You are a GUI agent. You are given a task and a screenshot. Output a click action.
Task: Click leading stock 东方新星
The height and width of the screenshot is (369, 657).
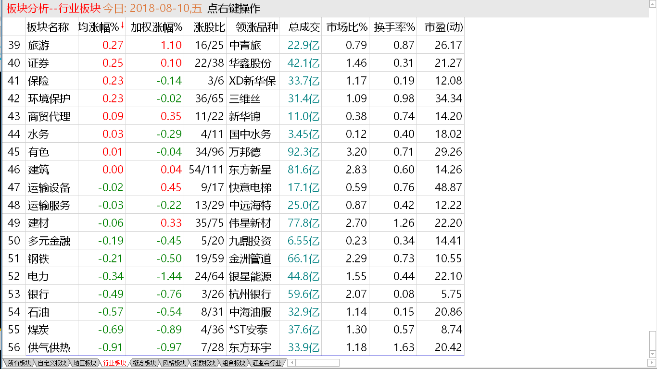pyautogui.click(x=251, y=170)
